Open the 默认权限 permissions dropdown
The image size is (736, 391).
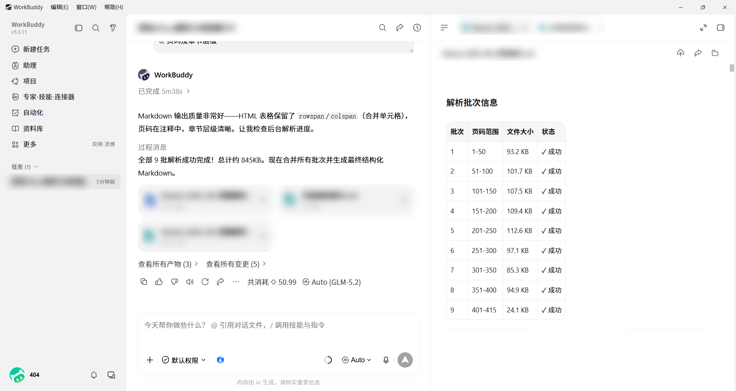184,360
